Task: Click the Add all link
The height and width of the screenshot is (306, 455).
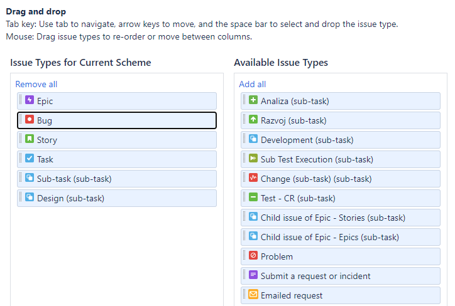Action: [x=252, y=84]
